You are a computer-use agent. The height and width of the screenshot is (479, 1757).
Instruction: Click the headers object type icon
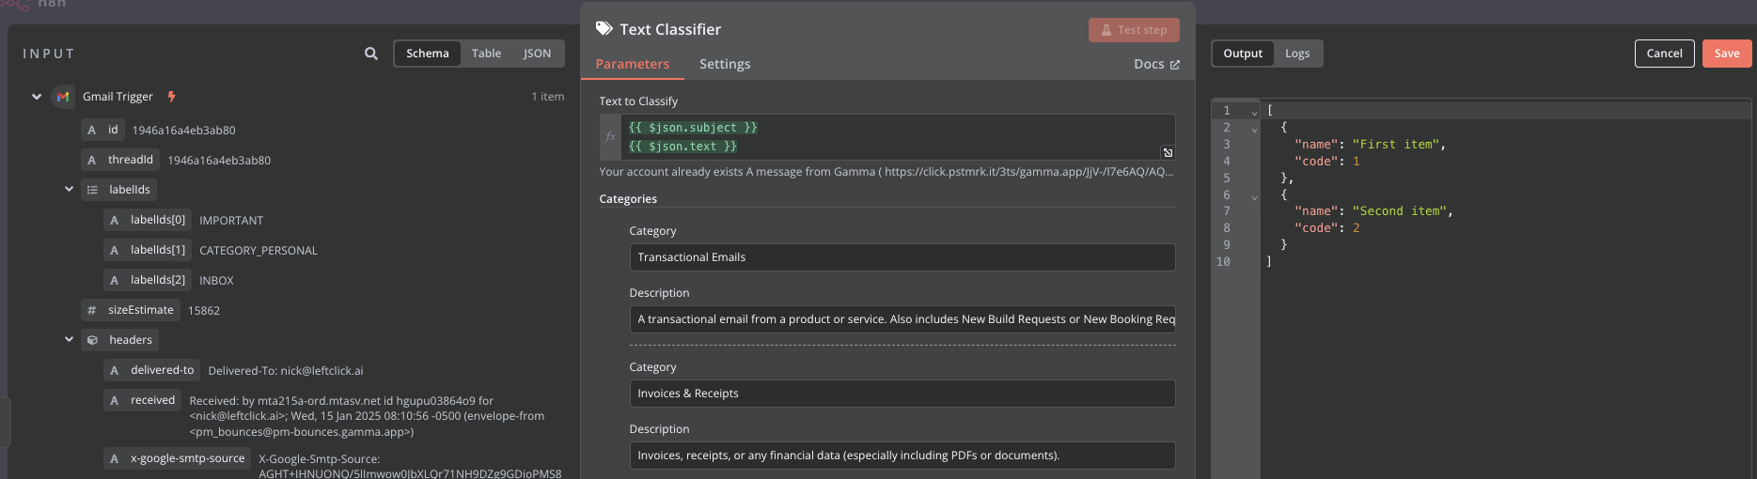[x=92, y=340]
